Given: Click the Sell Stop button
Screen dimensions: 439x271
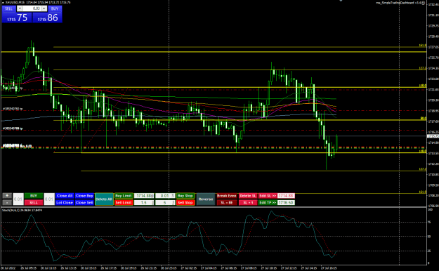Looking at the screenshot, I should [185, 202].
